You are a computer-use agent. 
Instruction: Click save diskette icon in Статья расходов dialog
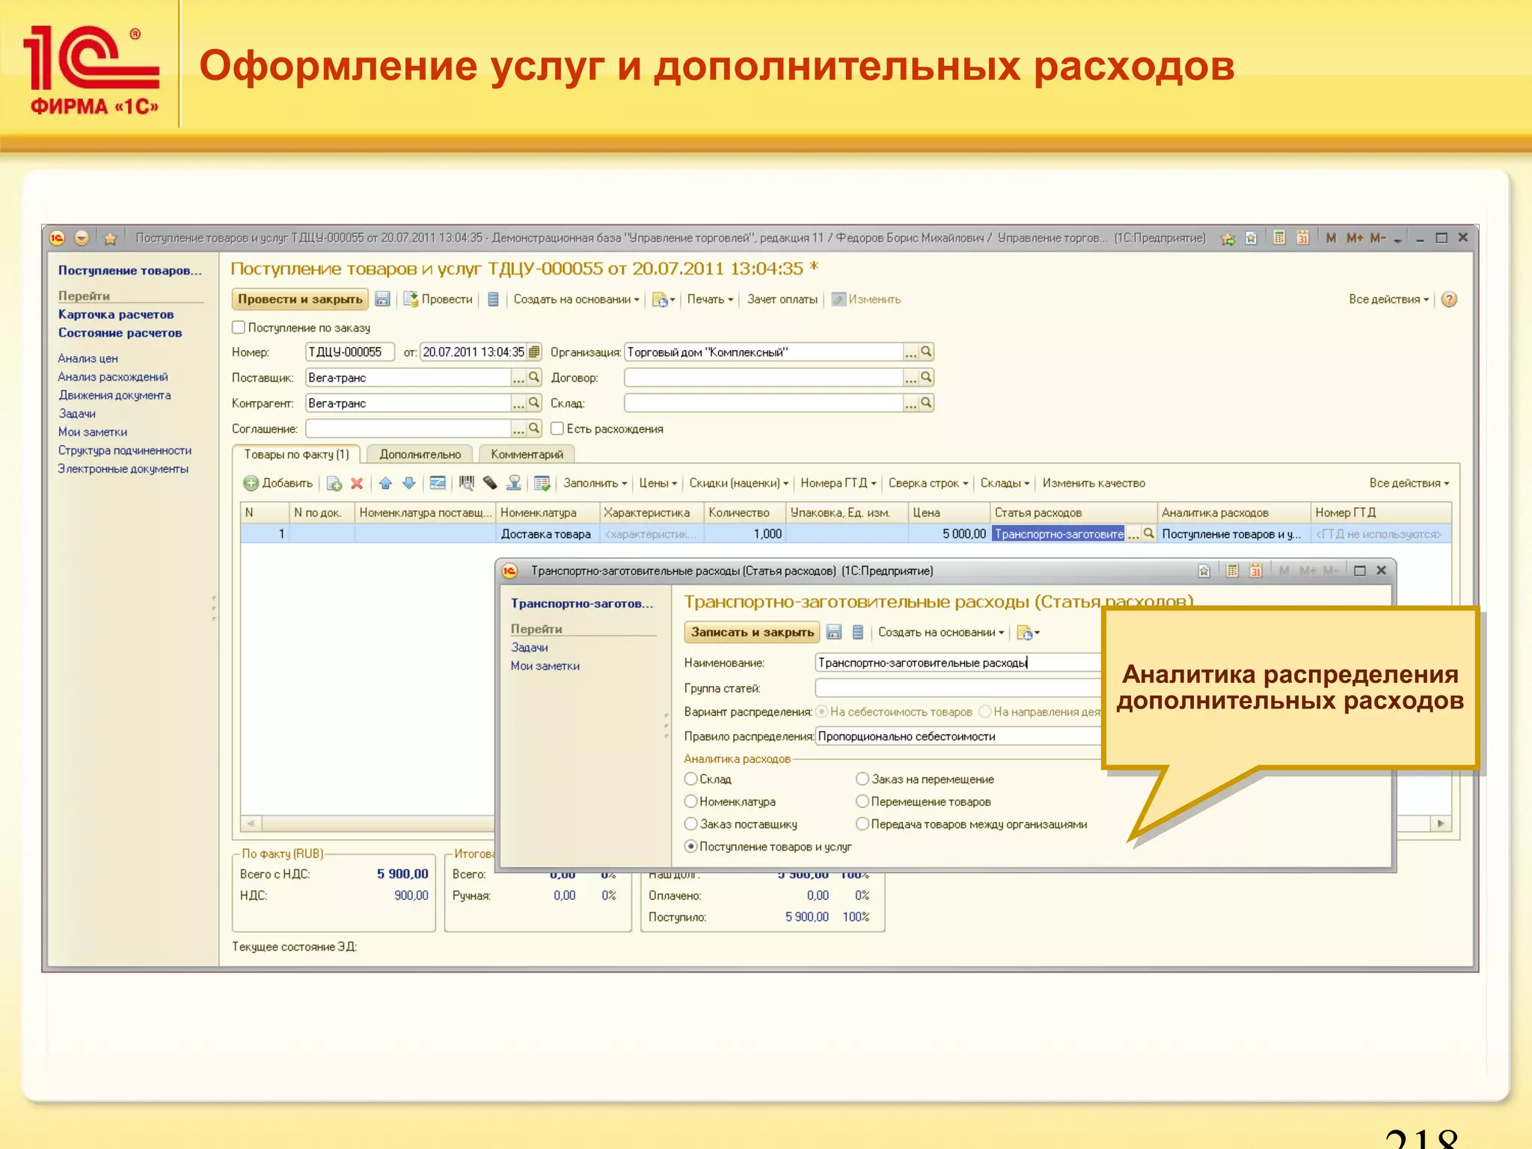834,633
